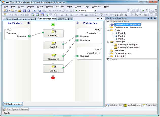This screenshot has height=117, width=160.
Task: Select the Correlation Sets folder
Action: tap(123, 53)
